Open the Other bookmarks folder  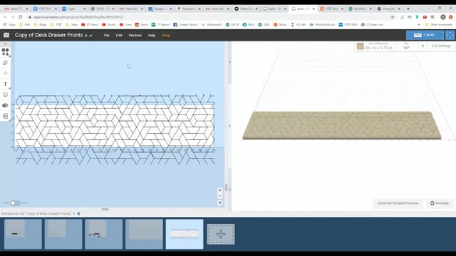click(x=439, y=25)
